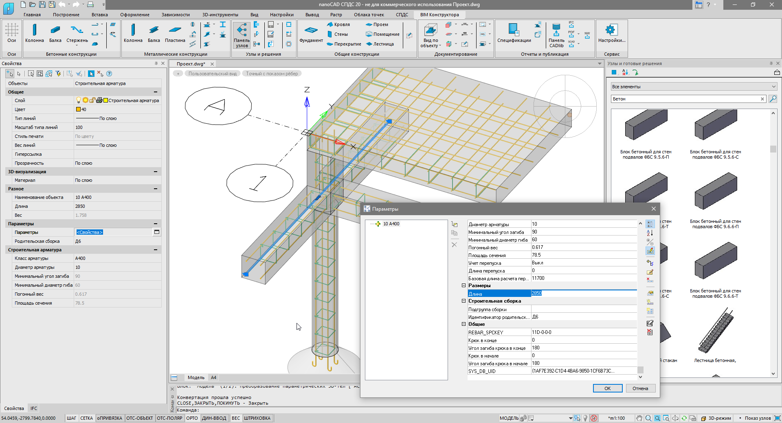Click layer color swatch in Слой row
The width and height of the screenshot is (782, 423).
[105, 100]
